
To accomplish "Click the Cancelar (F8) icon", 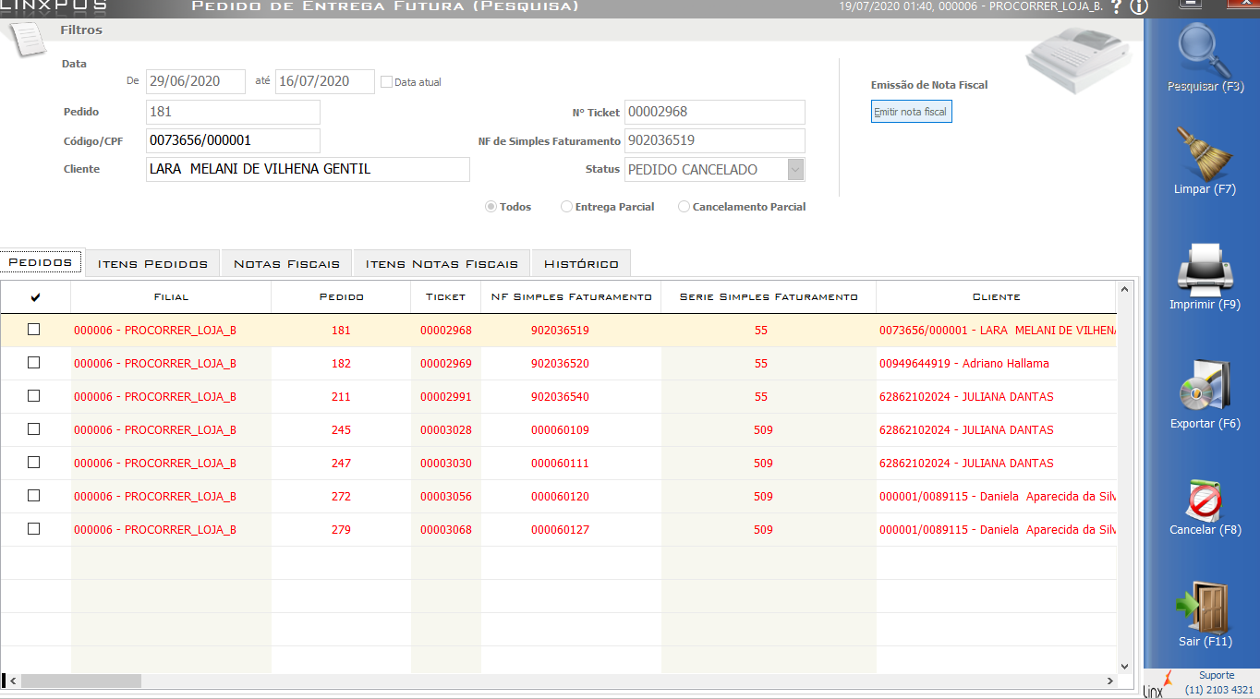I will tap(1205, 500).
